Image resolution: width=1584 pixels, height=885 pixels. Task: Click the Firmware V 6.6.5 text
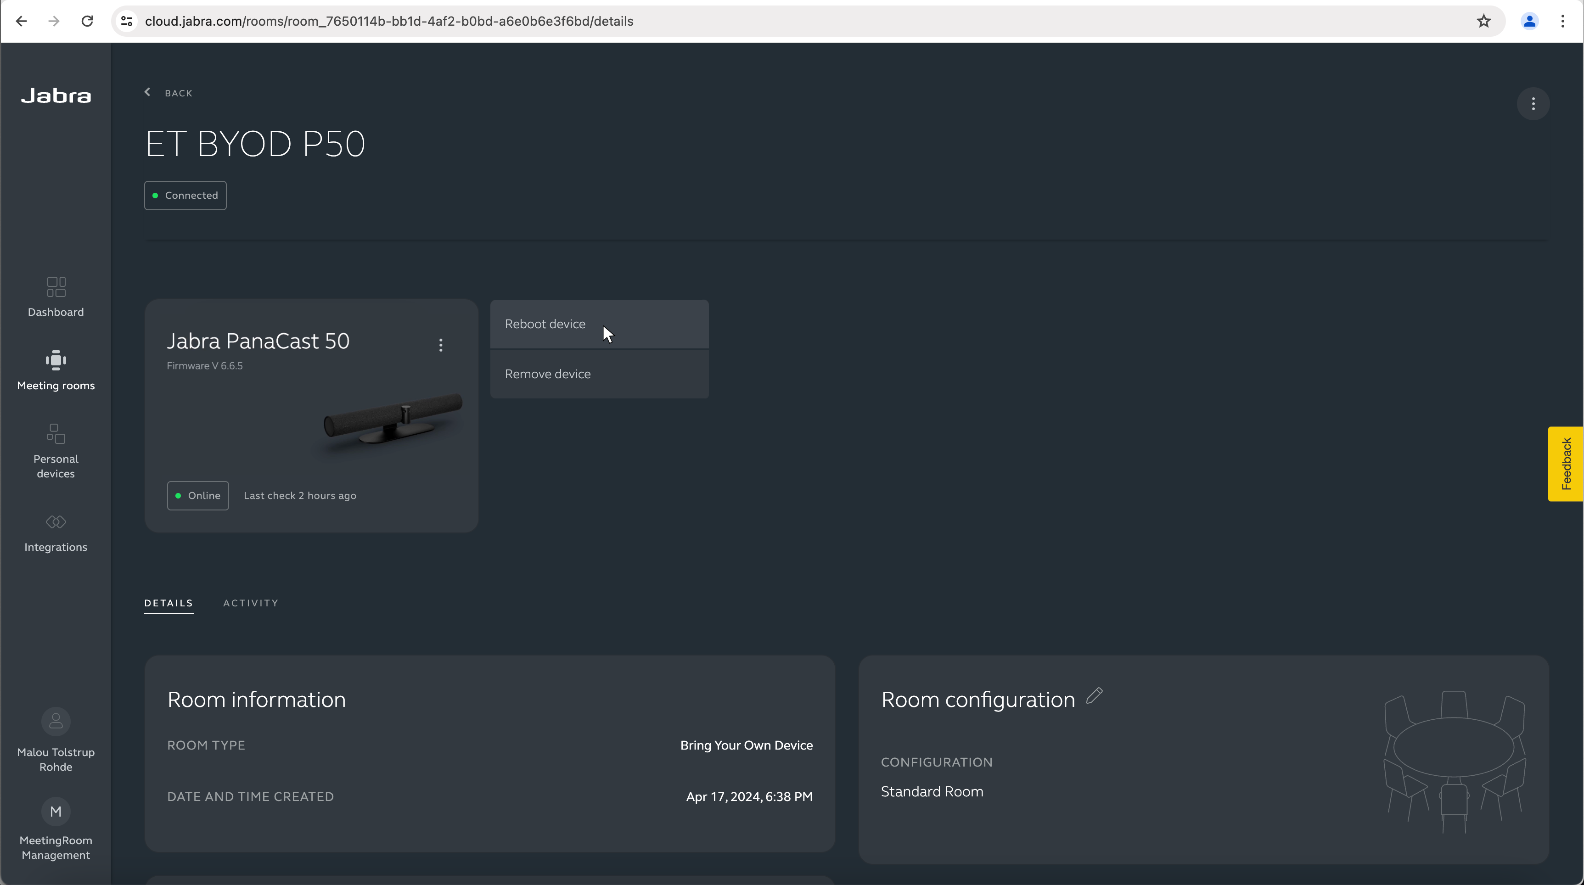click(x=205, y=366)
